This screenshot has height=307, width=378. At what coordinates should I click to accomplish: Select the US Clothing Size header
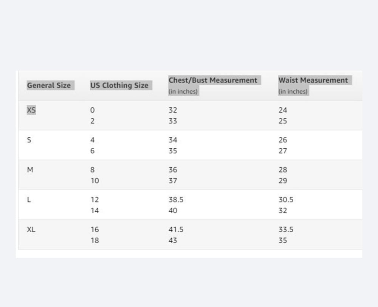119,85
